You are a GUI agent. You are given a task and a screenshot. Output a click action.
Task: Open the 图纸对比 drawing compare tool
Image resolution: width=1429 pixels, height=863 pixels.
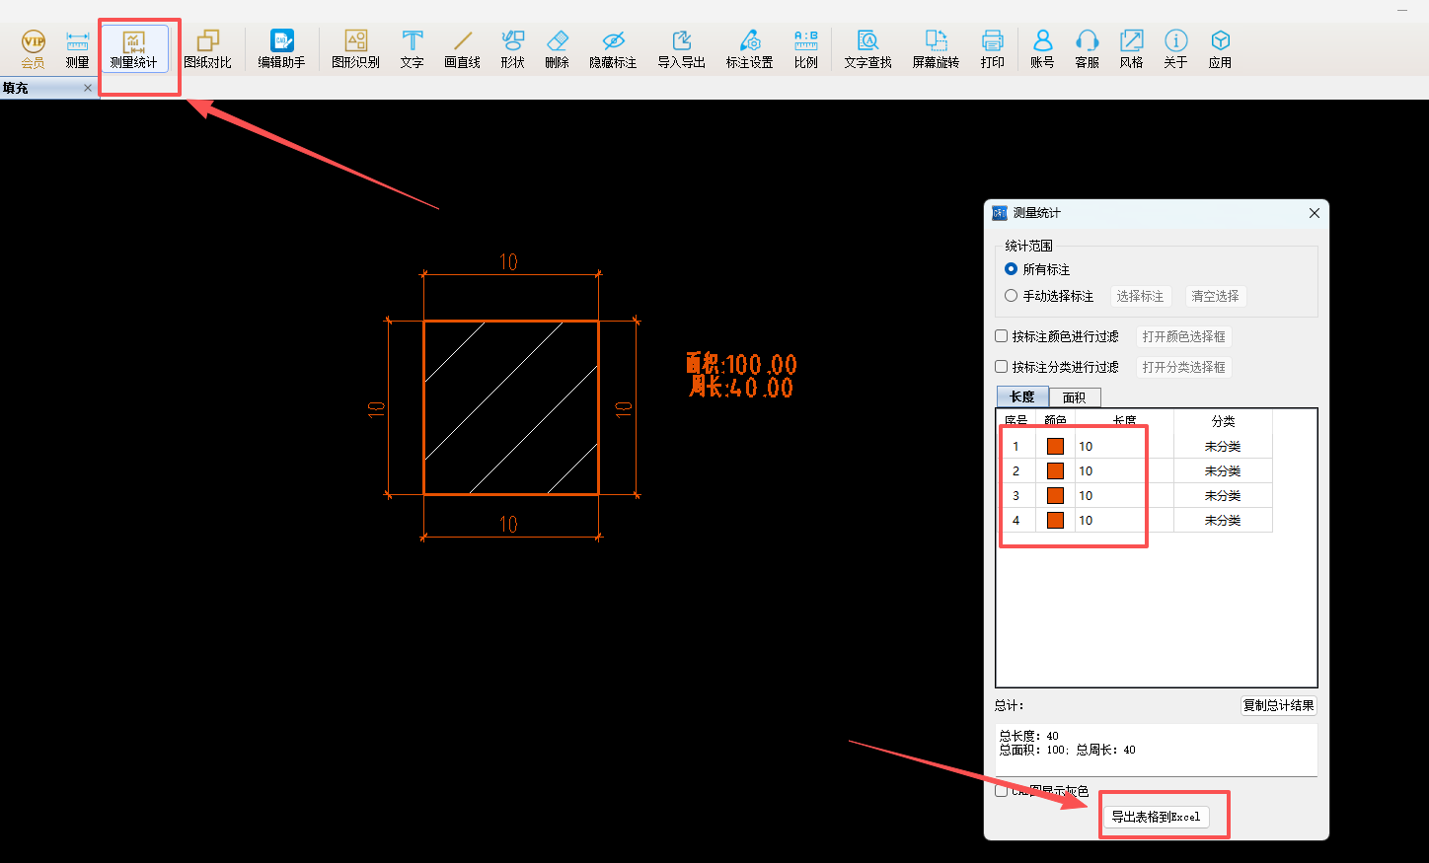(207, 48)
